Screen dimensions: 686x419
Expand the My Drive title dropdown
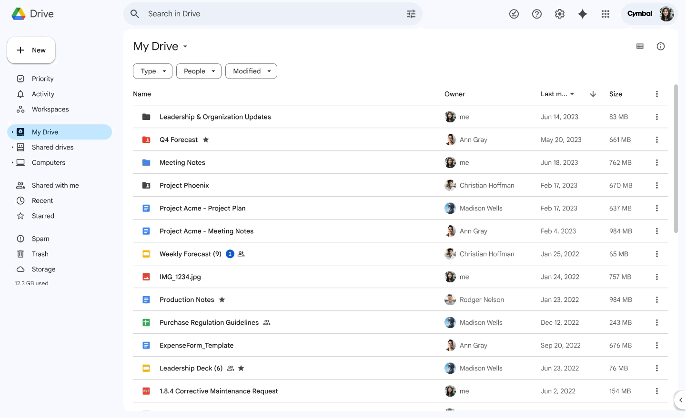[185, 46]
